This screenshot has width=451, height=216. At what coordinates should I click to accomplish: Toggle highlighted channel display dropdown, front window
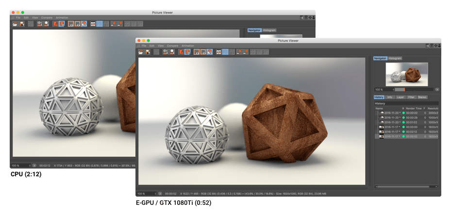210,52
